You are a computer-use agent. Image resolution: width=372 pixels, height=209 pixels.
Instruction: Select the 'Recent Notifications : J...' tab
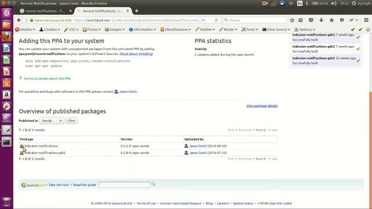pos(103,11)
